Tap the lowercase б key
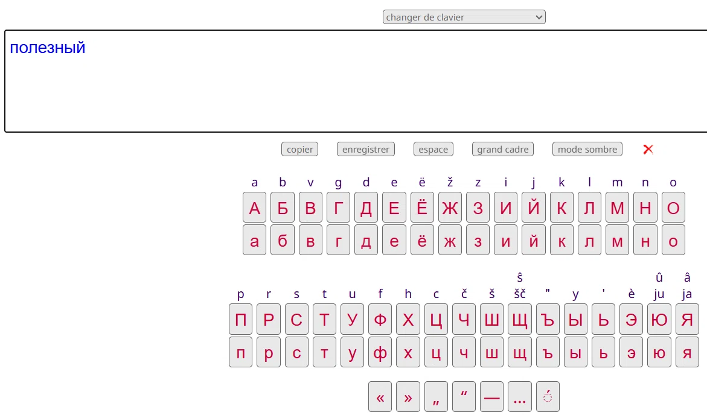Viewport: 707px width, 418px height. click(x=283, y=240)
